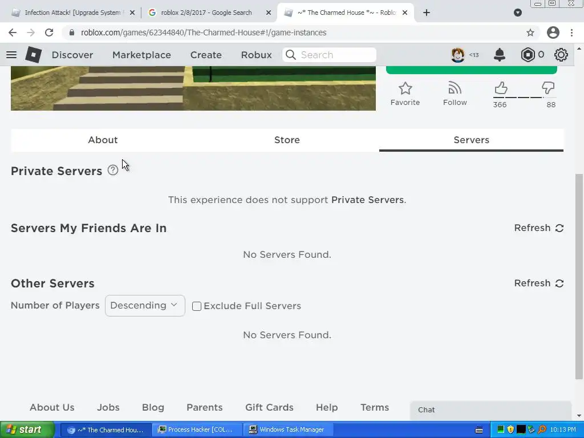Click the Private Servers link in message
This screenshot has width=584, height=438.
(367, 200)
